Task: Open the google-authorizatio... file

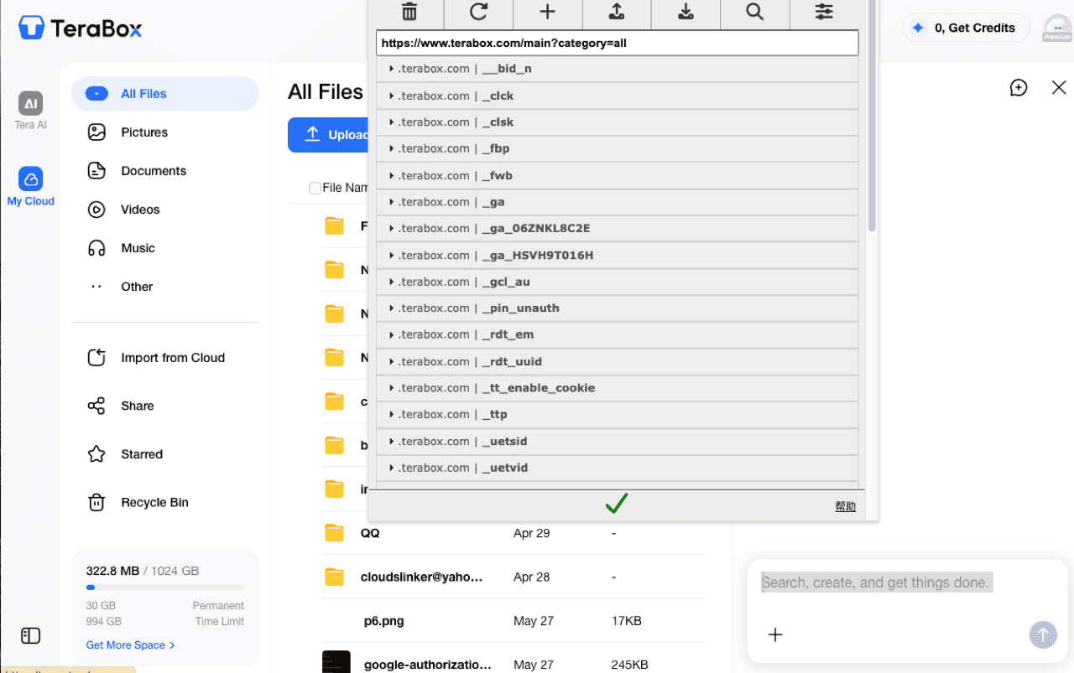Action: pyautogui.click(x=428, y=665)
